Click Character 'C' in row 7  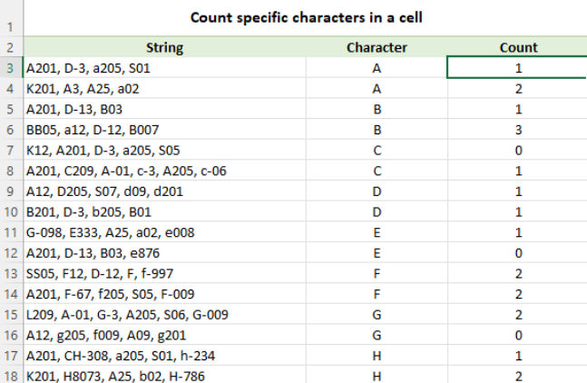point(377,150)
